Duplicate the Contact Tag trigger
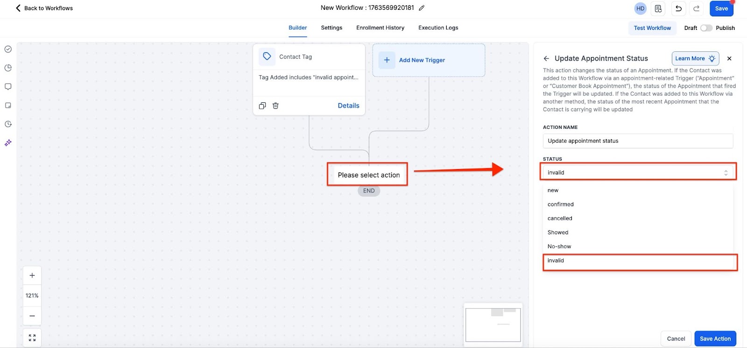The width and height of the screenshot is (747, 348). (262, 106)
